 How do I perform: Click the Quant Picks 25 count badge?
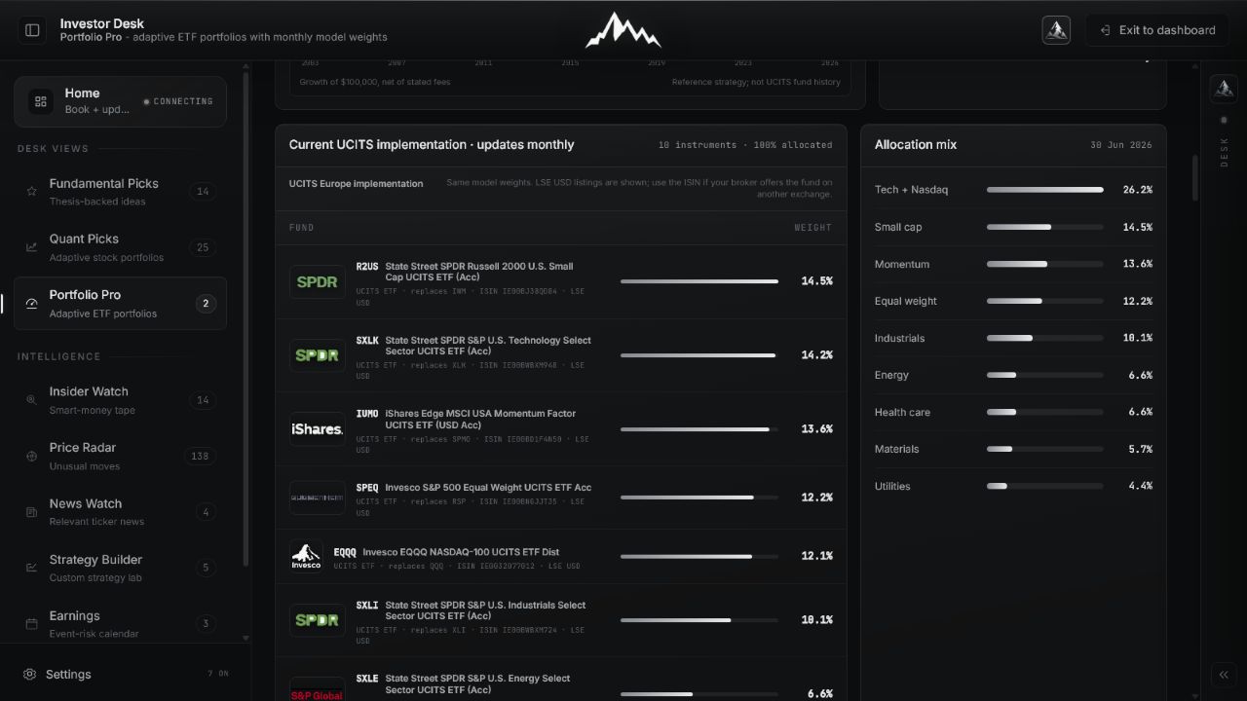tap(203, 247)
